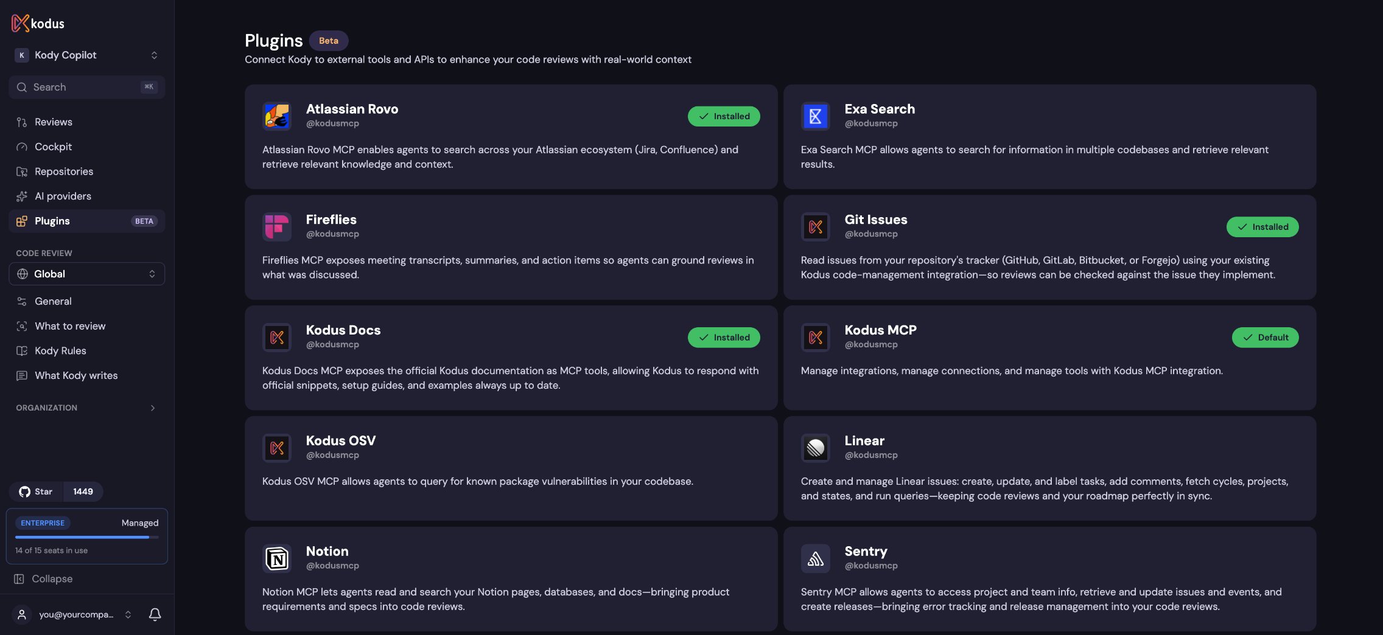Image resolution: width=1383 pixels, height=635 pixels.
Task: Click the Default badge on Kodus MCP
Action: (x=1266, y=338)
